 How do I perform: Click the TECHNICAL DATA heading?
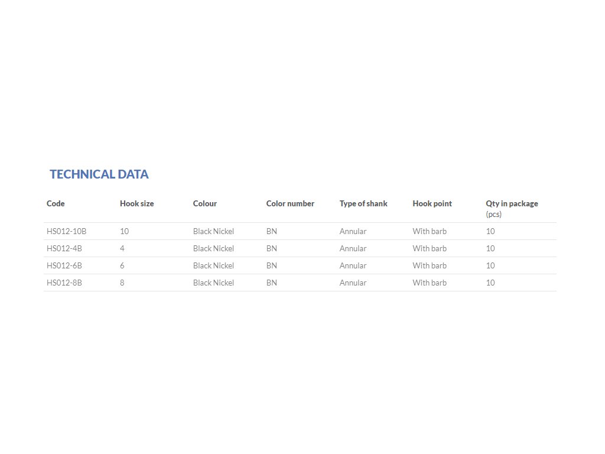[x=99, y=174]
